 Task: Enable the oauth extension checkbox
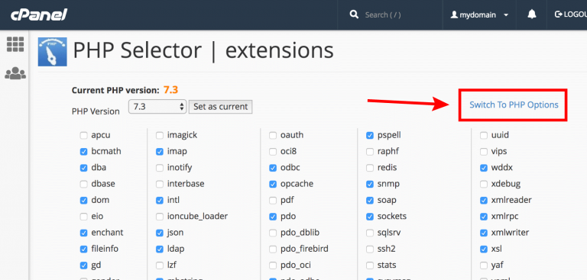coord(273,135)
